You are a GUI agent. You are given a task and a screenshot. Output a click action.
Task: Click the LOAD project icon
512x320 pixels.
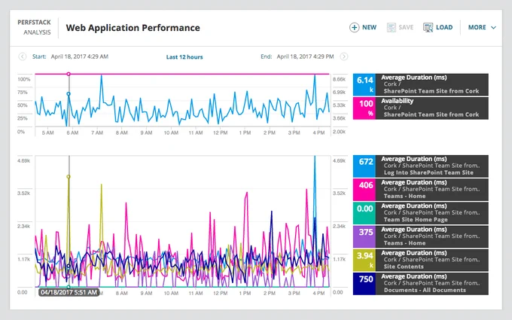coord(428,27)
